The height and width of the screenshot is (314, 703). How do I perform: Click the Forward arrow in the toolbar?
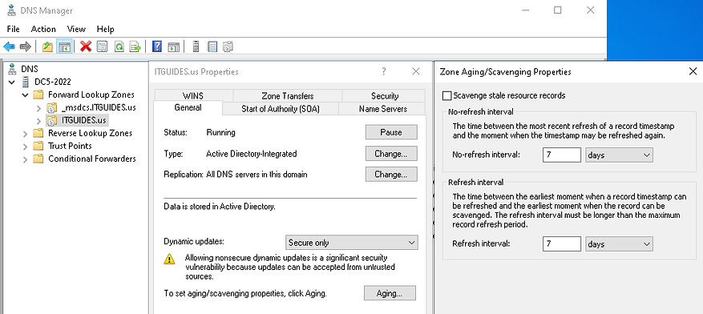point(26,46)
